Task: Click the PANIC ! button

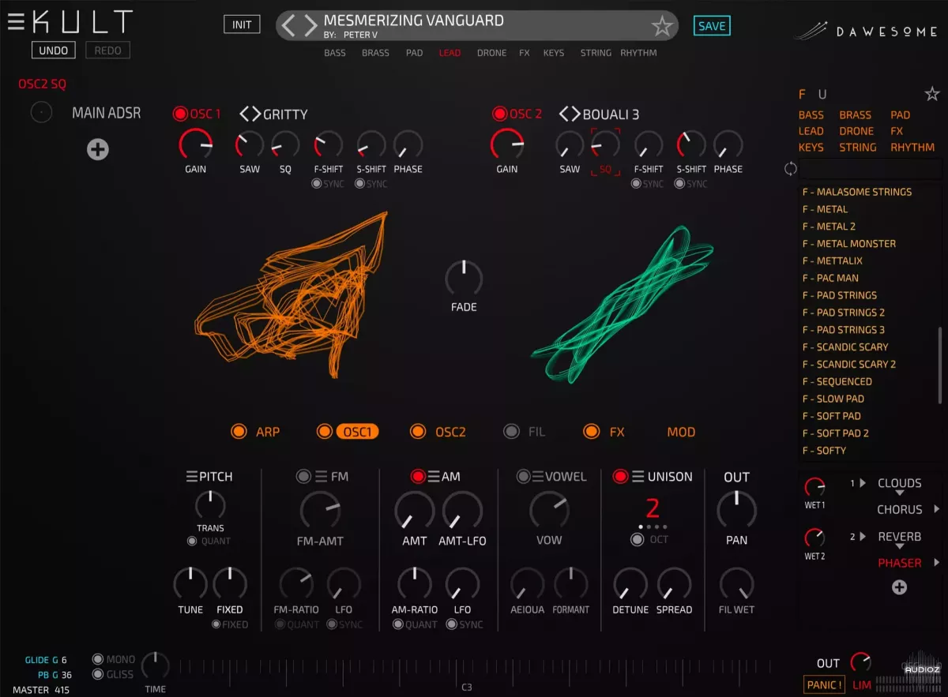Action: [x=824, y=684]
